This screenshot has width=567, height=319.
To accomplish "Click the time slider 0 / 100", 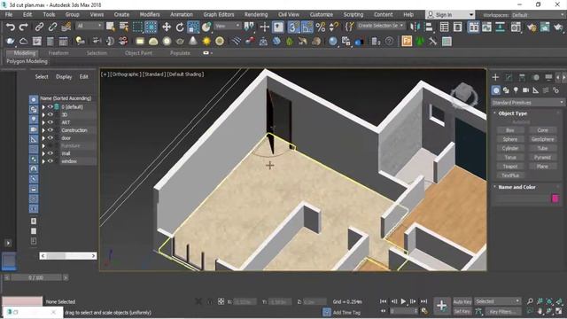I will click(36, 277).
